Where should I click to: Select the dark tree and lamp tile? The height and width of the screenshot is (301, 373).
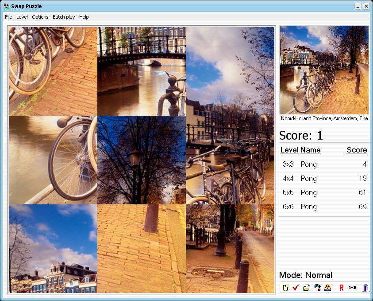pos(142,160)
